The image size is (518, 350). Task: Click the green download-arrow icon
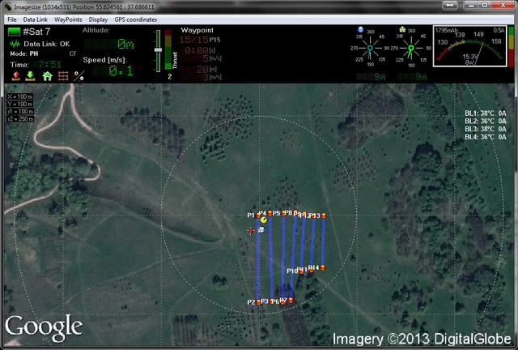point(31,76)
